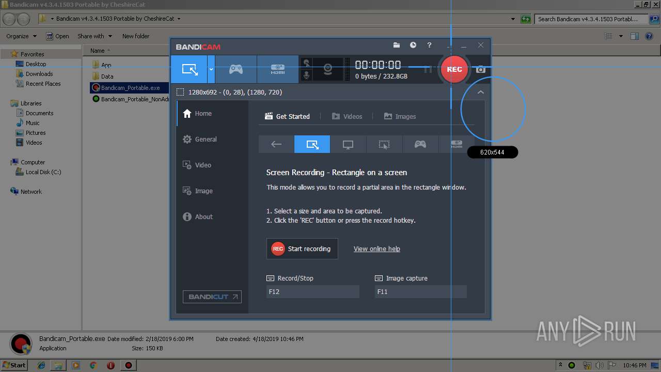Open the Windows Start button

[14, 365]
